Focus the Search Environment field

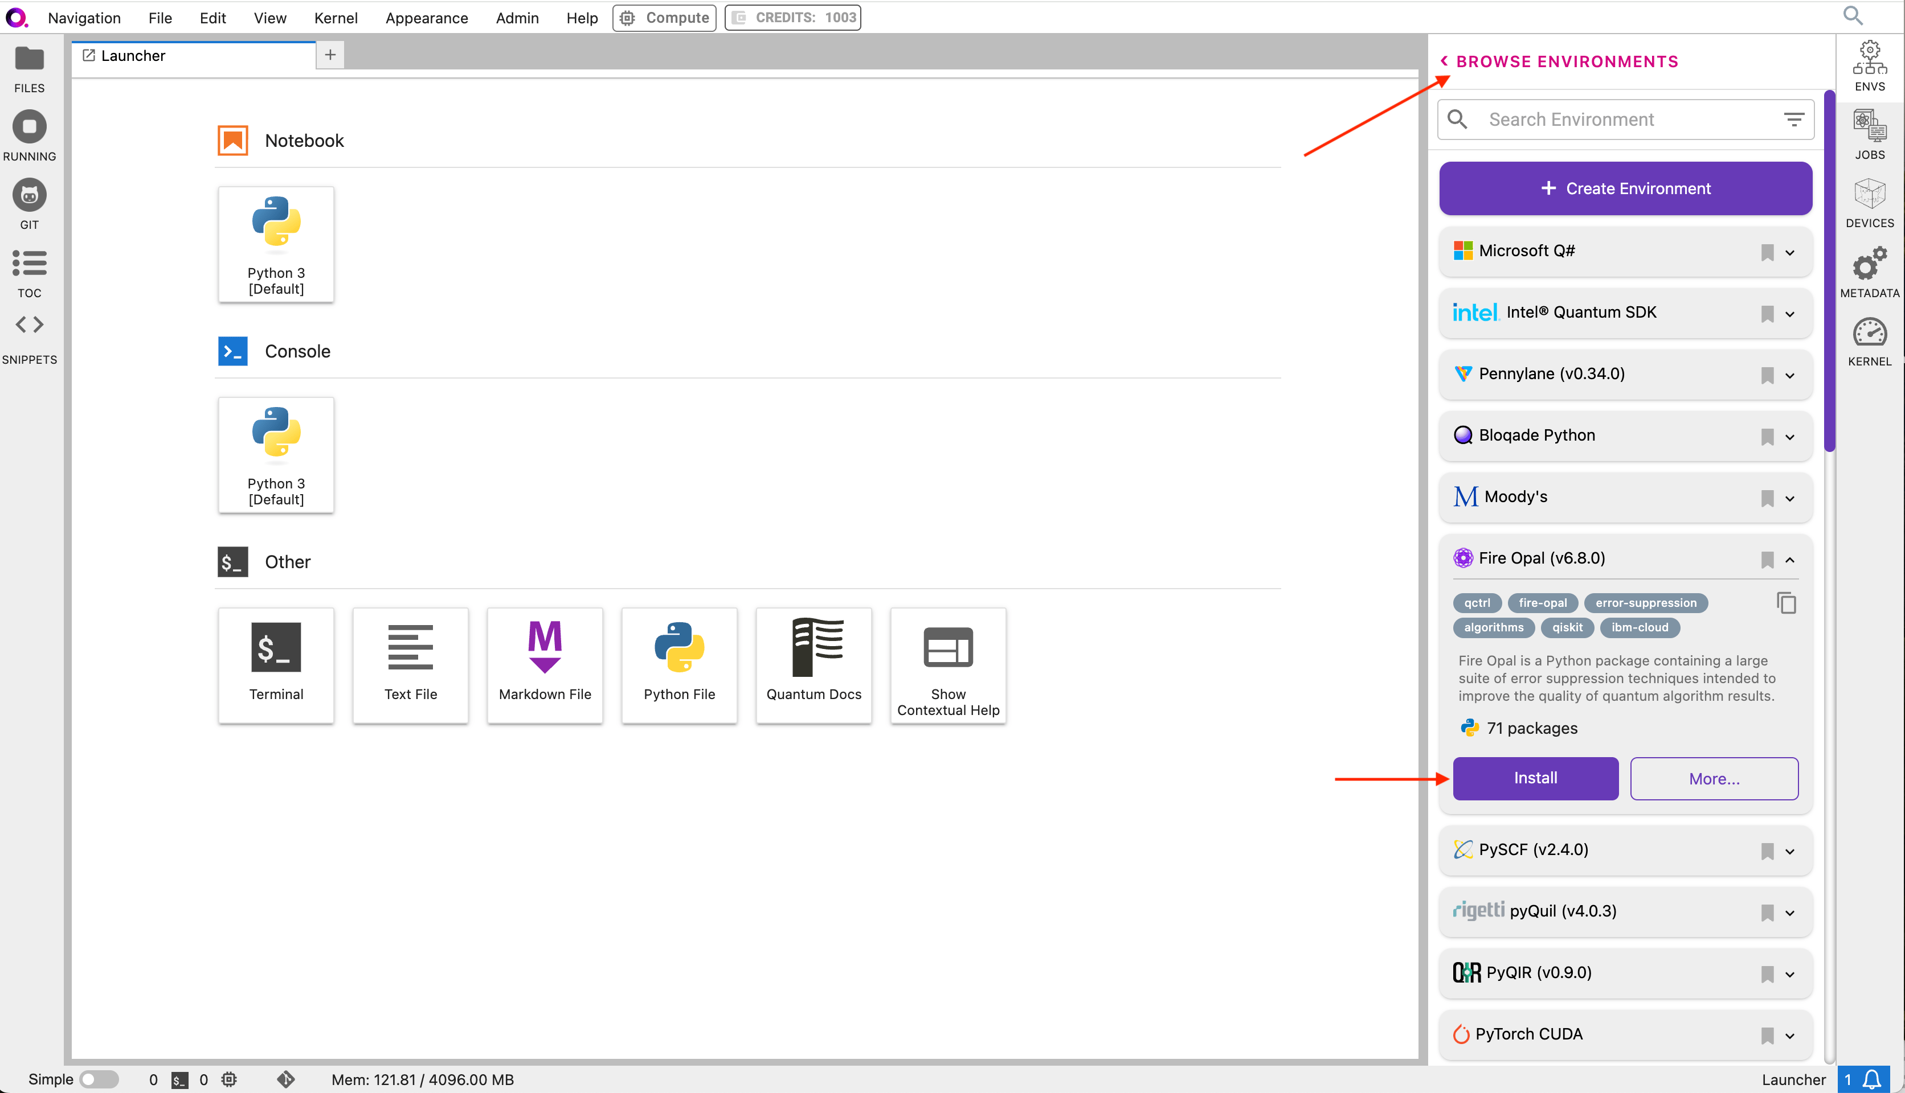[x=1625, y=120]
